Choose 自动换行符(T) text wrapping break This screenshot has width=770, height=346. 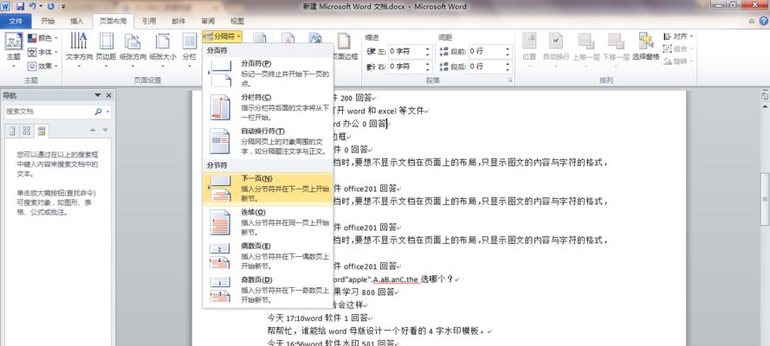[x=269, y=141]
